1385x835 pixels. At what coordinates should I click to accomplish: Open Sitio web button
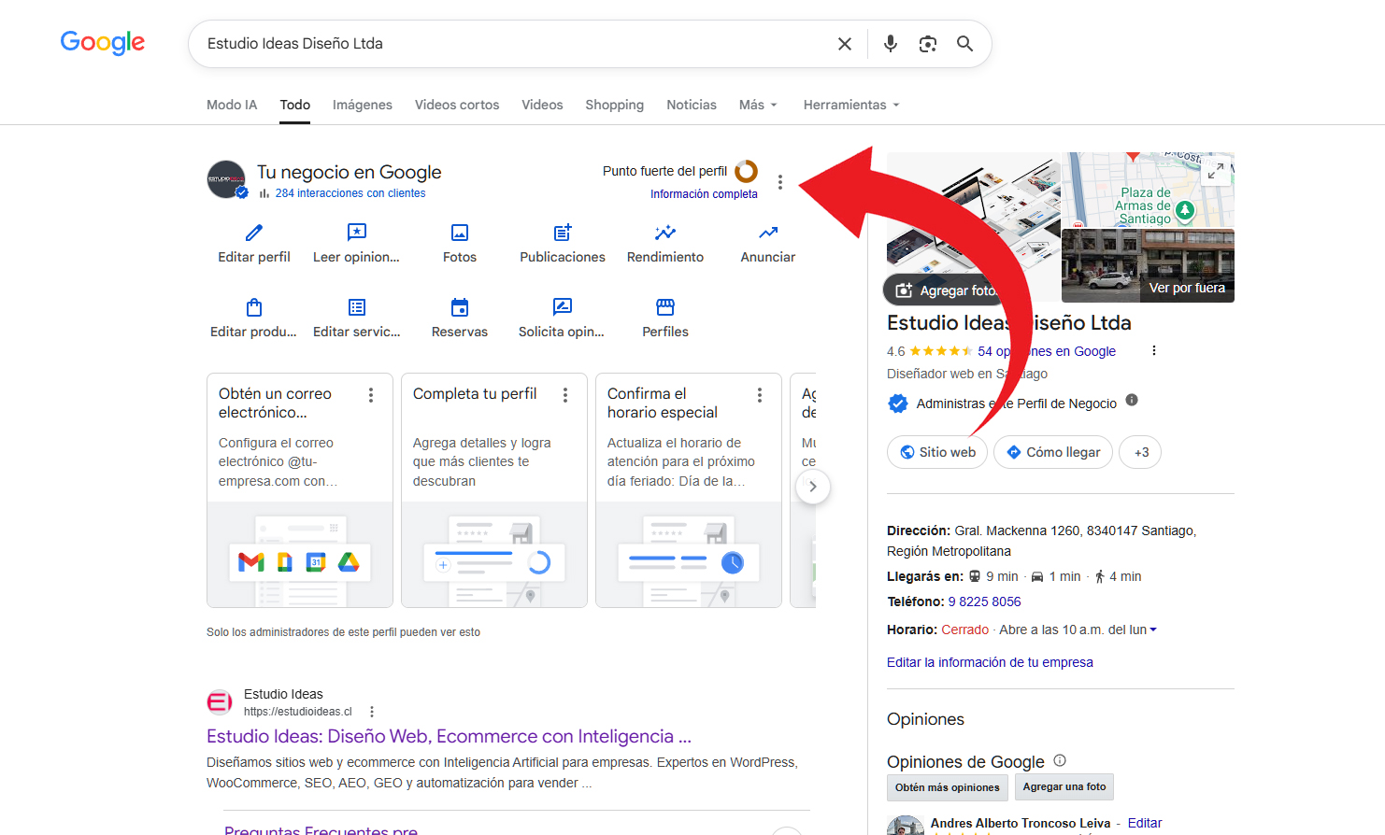click(x=937, y=452)
